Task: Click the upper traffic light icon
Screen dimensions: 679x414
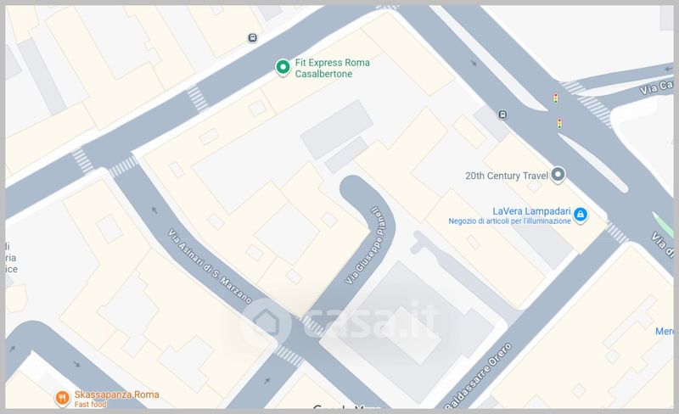Action: (x=555, y=98)
